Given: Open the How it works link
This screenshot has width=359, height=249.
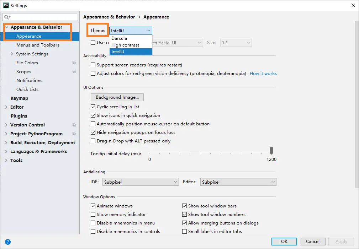Looking at the screenshot, I should pos(263,74).
